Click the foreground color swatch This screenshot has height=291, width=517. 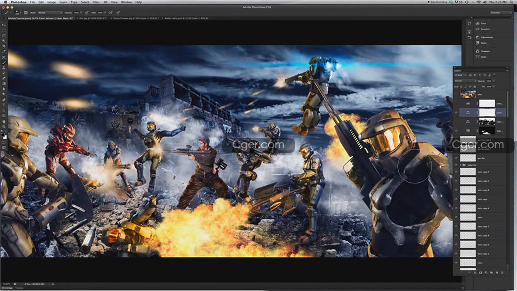tap(3, 135)
